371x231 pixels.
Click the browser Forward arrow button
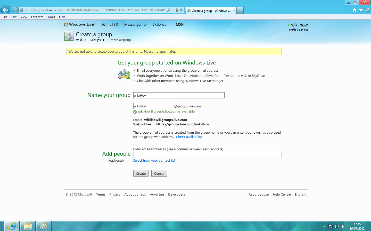point(14,10)
